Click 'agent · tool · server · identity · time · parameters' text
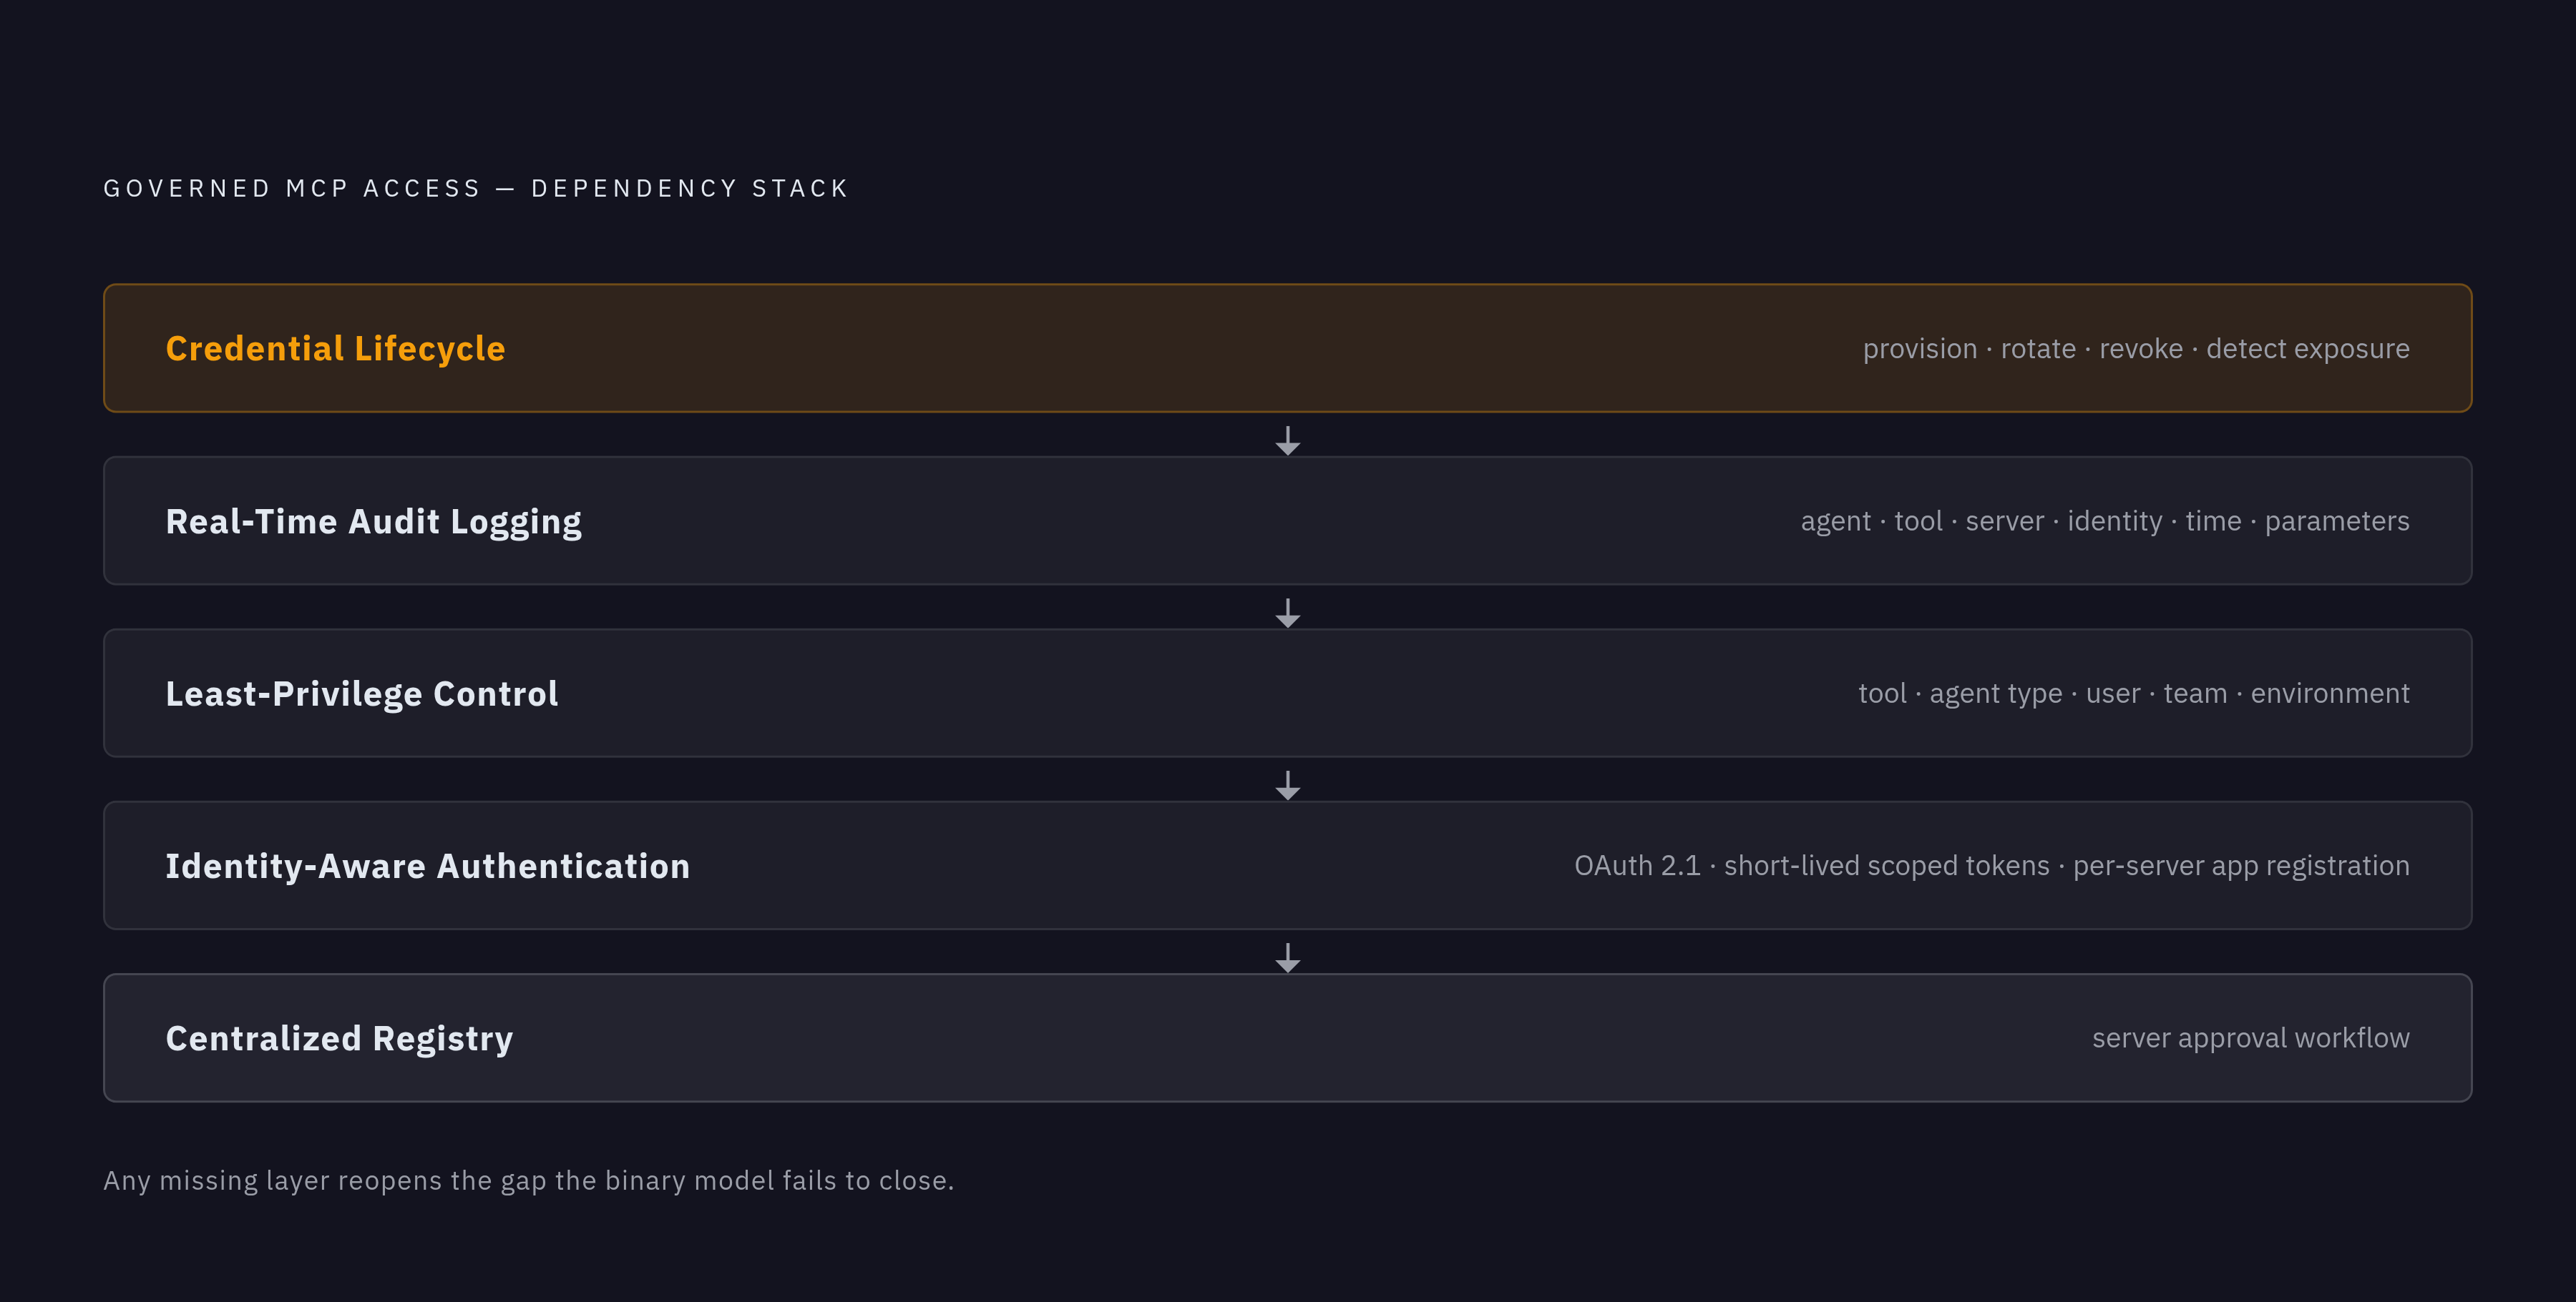2576x1302 pixels. [2105, 522]
